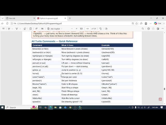The width and height of the screenshot is (166, 125).
Task: Open a new browser tab
Action: click(70, 18)
